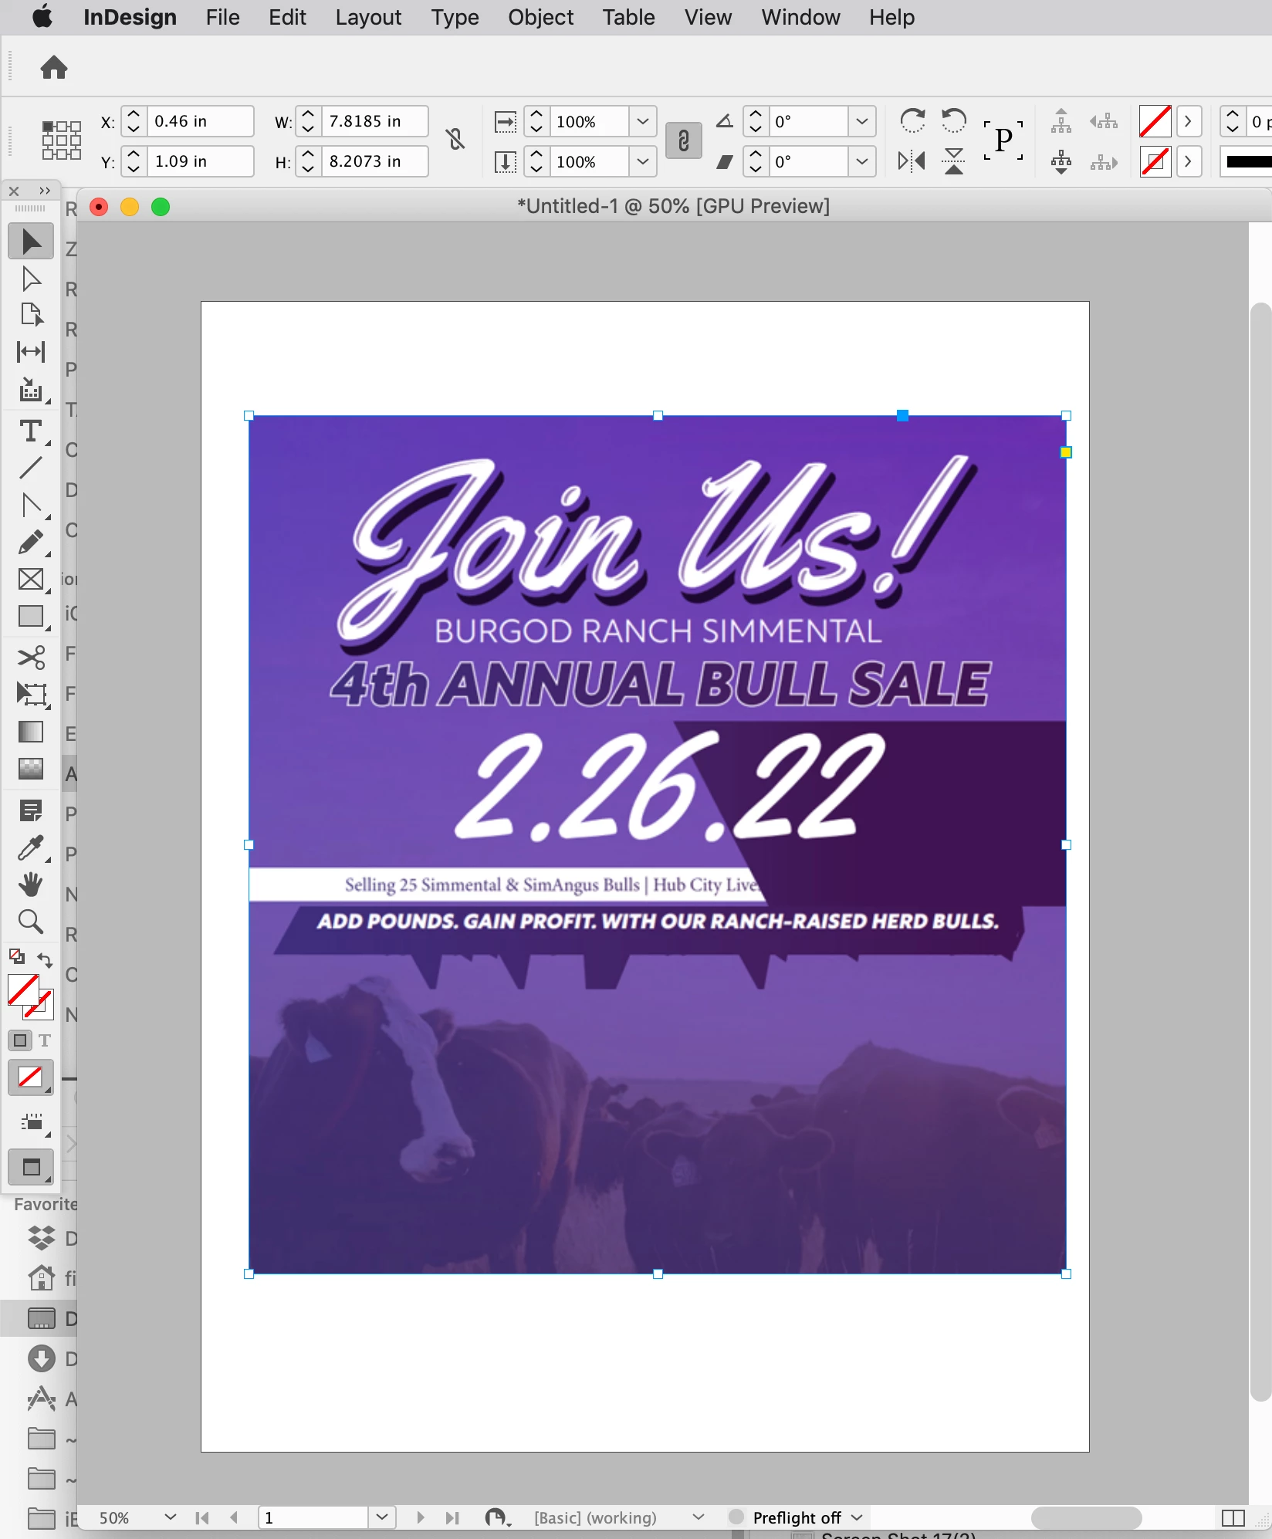
Task: Select the Hand tool
Action: point(31,885)
